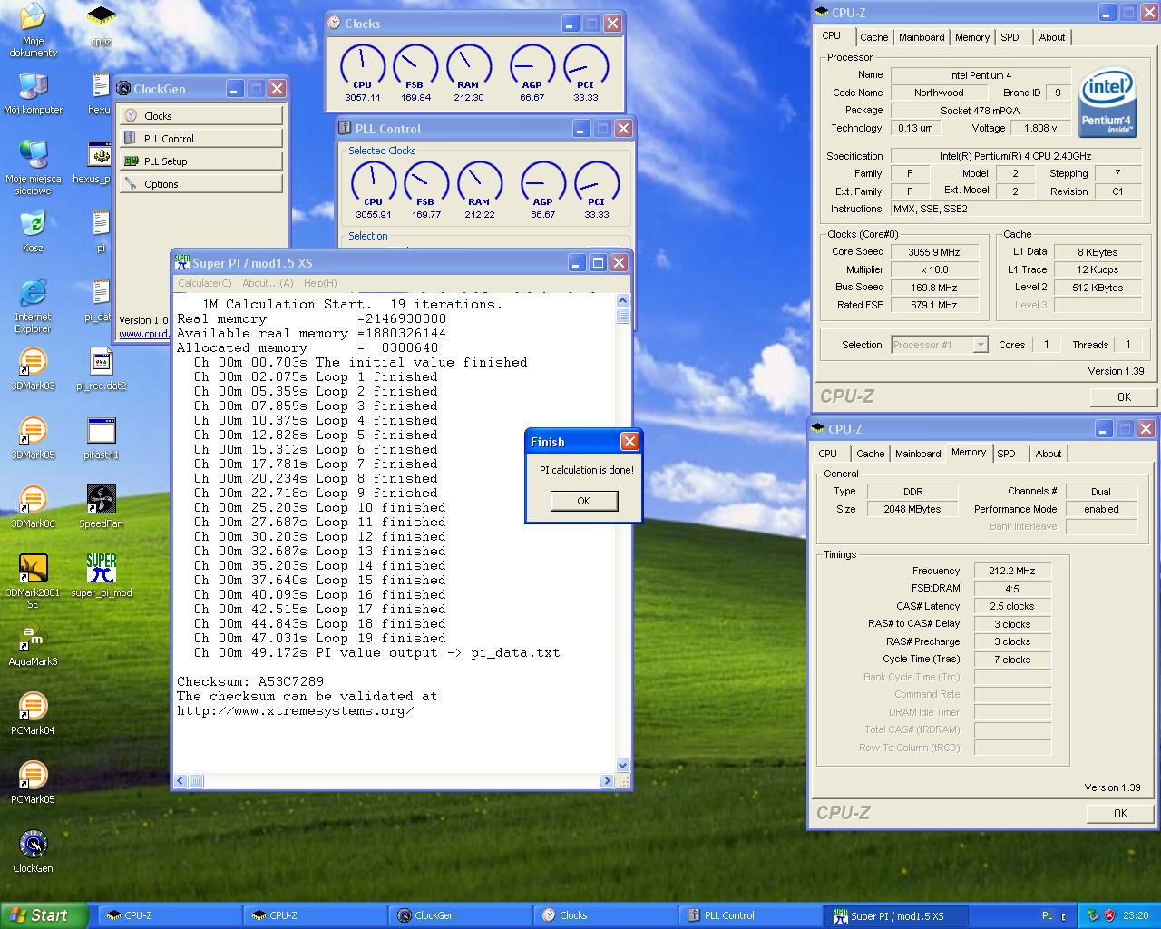The height and width of the screenshot is (929, 1161).
Task: Open About menu in Super PI
Action: pos(268,283)
